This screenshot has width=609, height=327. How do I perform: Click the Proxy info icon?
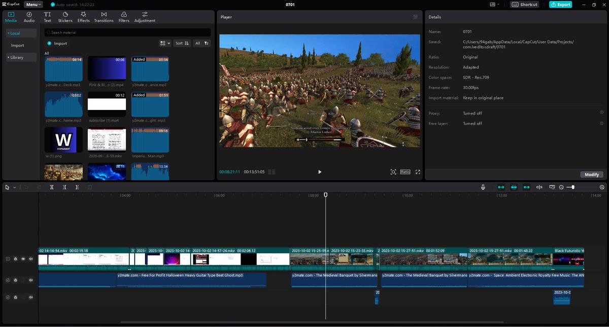coord(601,113)
